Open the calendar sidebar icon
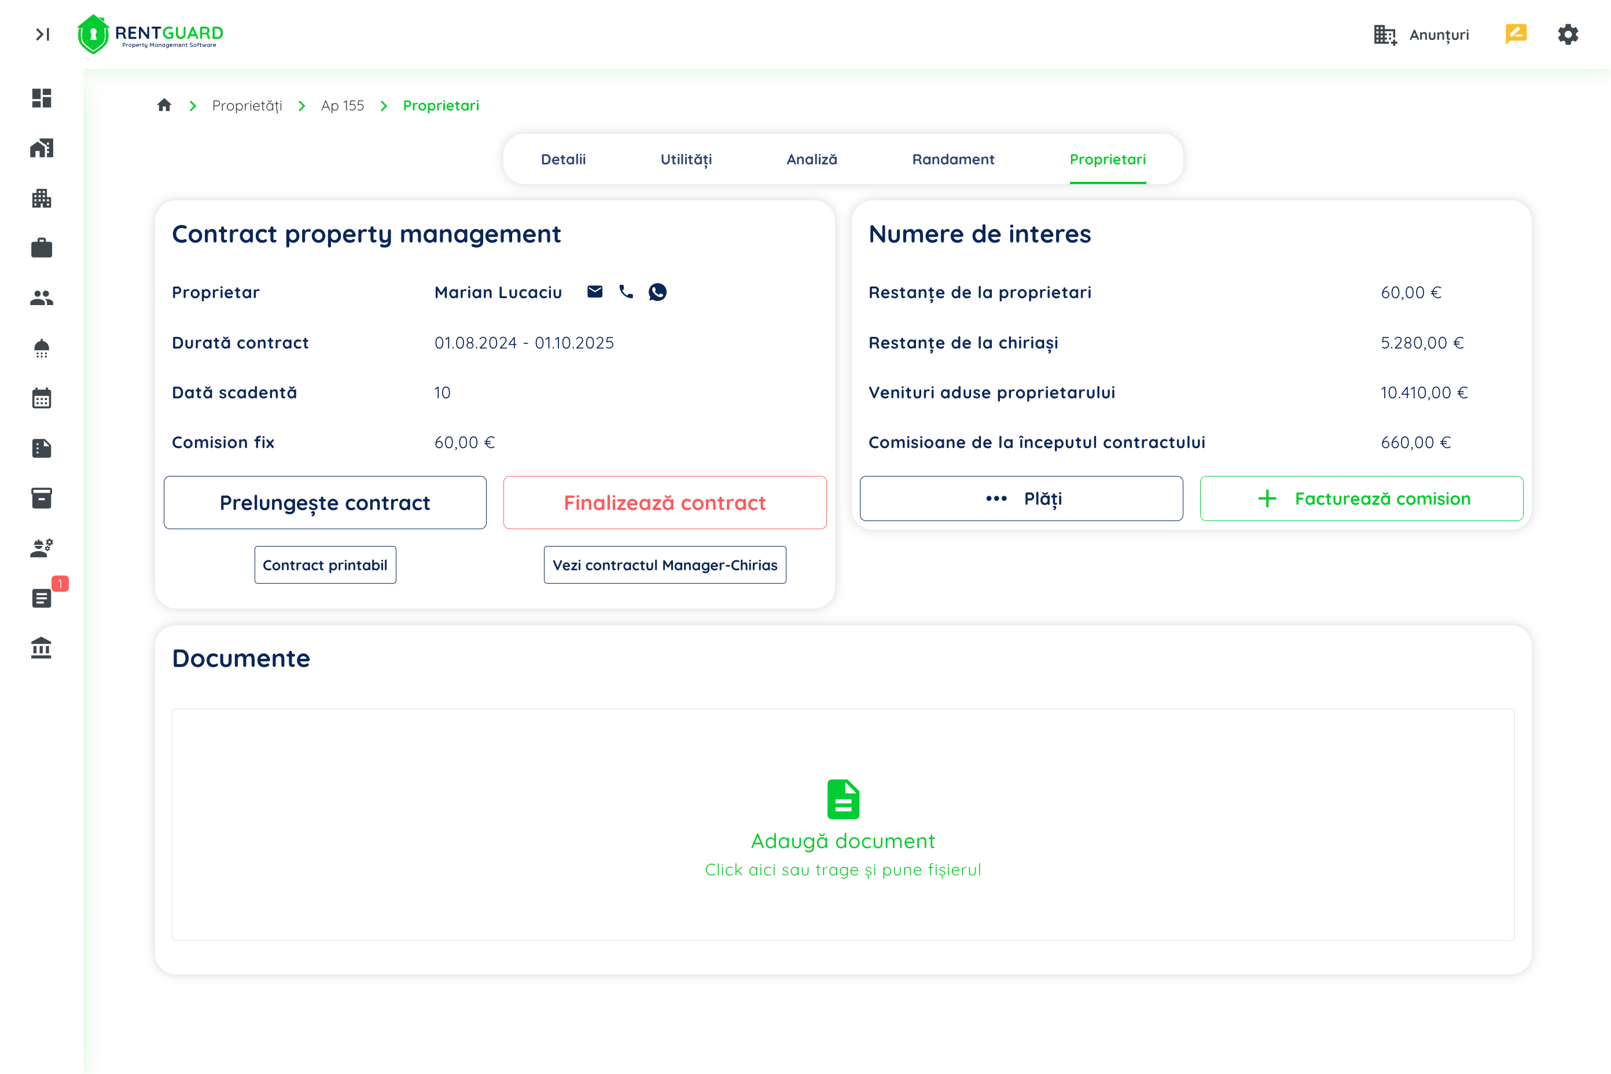This screenshot has width=1611, height=1074. click(x=42, y=398)
